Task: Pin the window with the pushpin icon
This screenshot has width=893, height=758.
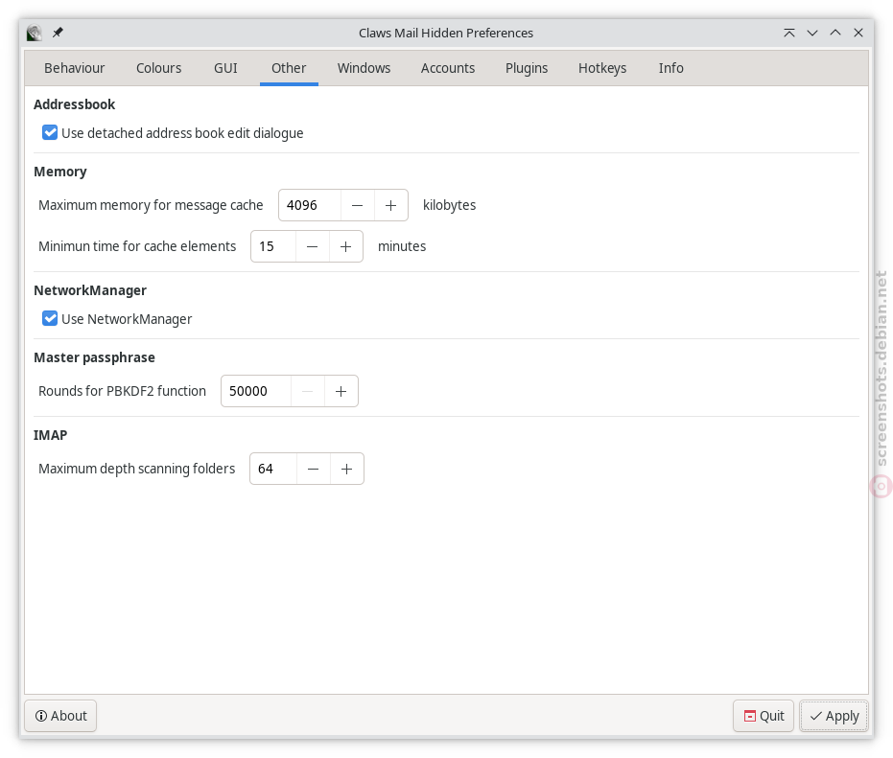Action: pos(58,33)
